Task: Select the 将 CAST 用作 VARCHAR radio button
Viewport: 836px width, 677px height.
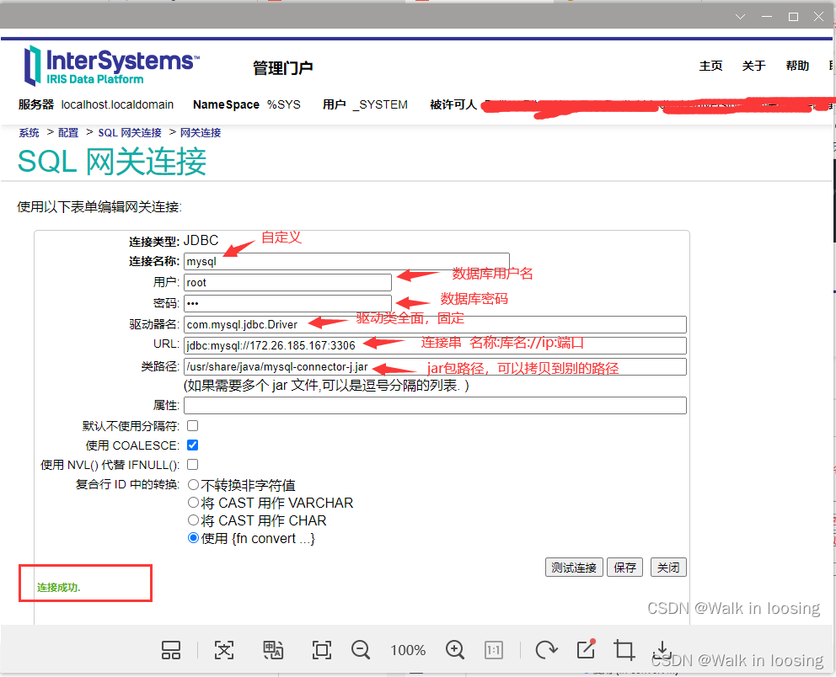Action: click(193, 503)
